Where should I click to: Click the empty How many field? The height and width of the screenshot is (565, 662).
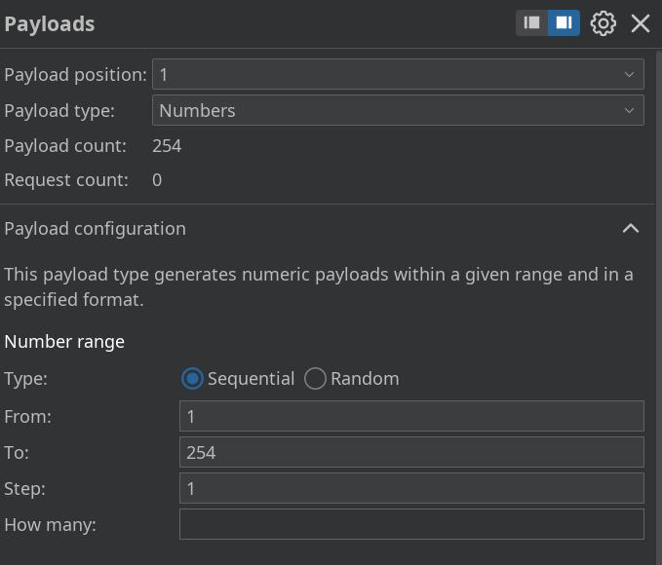tap(411, 524)
